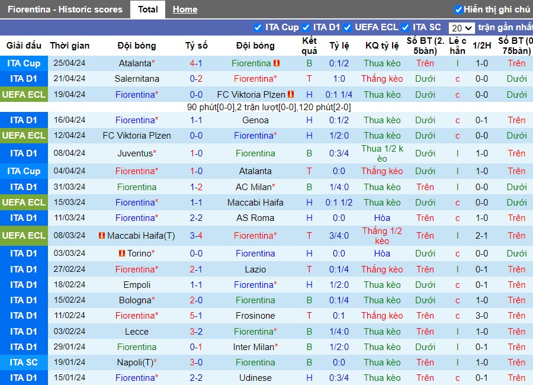Click the Frosinone team name
Image resolution: width=533 pixels, height=385 pixels.
[x=255, y=316]
